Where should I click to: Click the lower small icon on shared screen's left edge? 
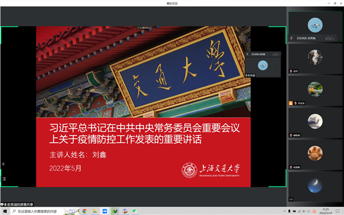coord(4,179)
